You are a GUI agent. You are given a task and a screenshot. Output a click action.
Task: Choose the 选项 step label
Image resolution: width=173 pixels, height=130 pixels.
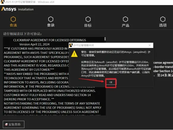coord(163,25)
